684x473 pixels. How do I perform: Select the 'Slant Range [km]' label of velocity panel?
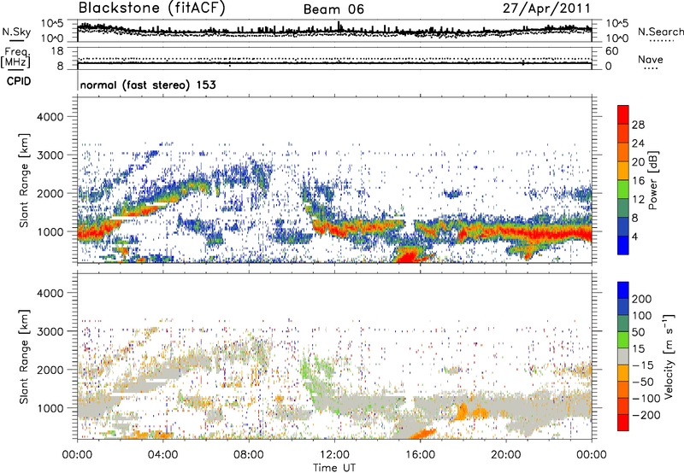[24, 357]
